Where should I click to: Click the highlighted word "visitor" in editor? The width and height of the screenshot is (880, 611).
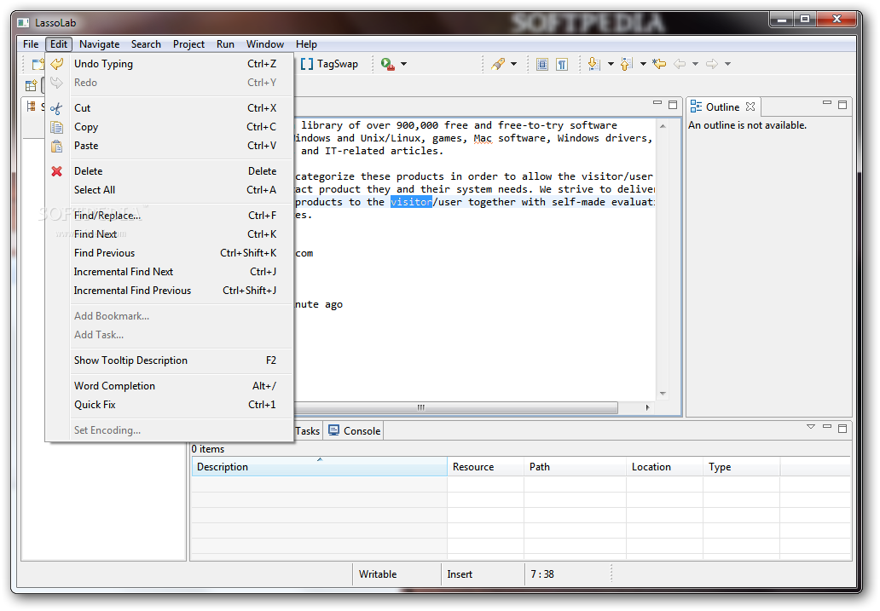point(411,202)
